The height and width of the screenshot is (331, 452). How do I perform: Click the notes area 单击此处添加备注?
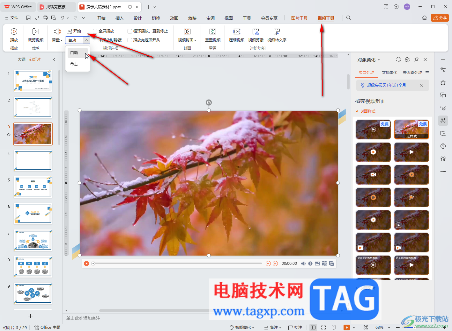[x=83, y=318]
